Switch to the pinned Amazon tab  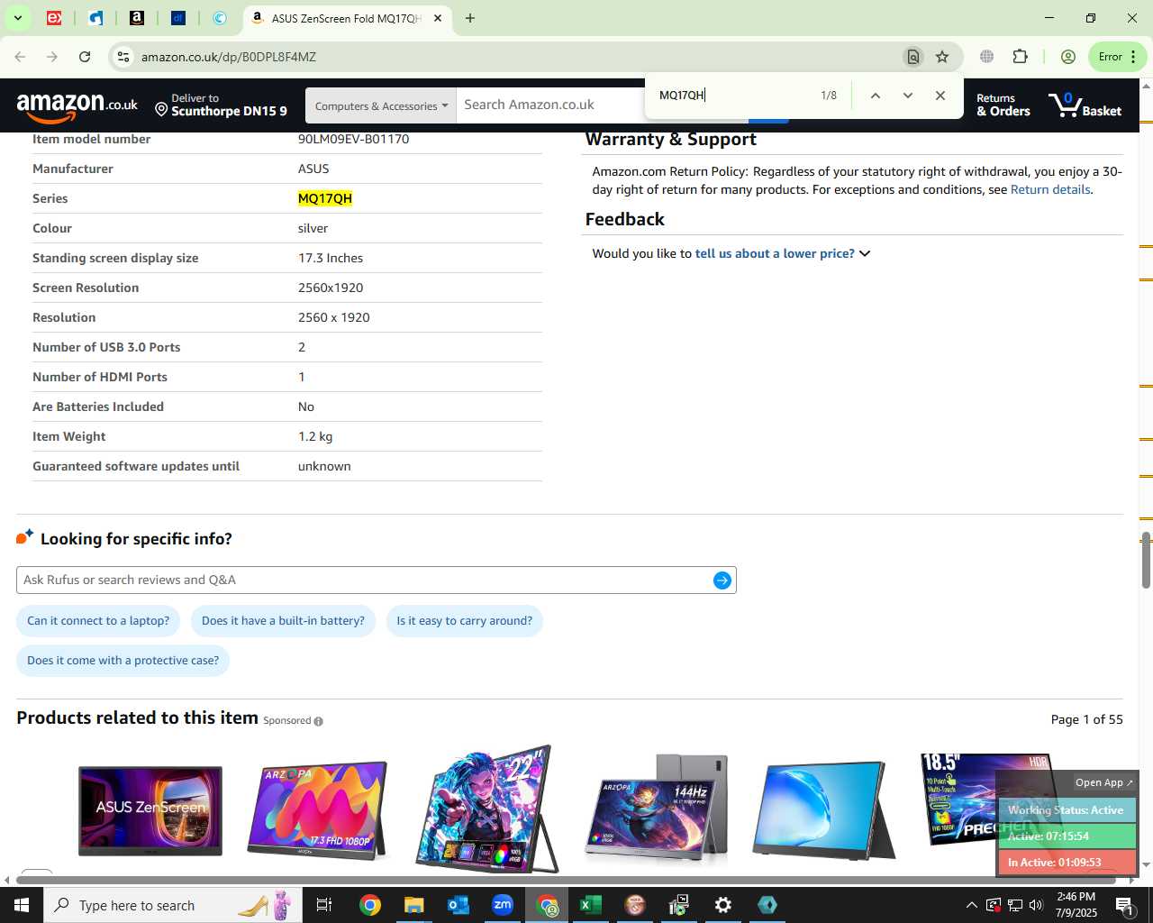[137, 18]
